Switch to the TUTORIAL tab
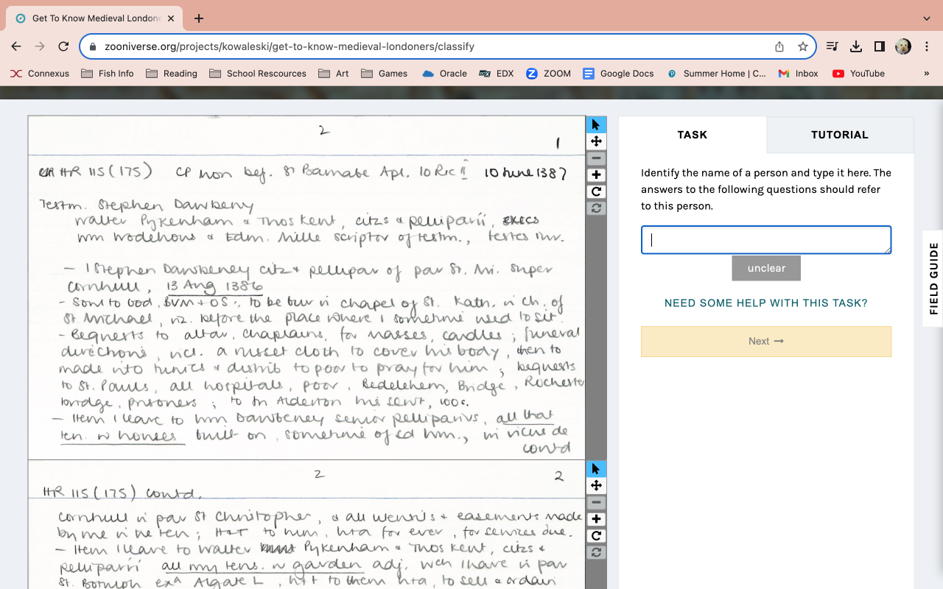The height and width of the screenshot is (589, 943). (x=839, y=135)
